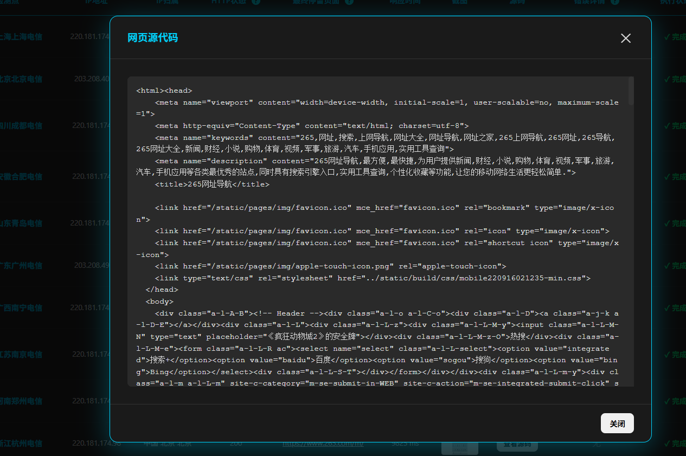Click the 网页源代码 dialog title

pos(152,37)
